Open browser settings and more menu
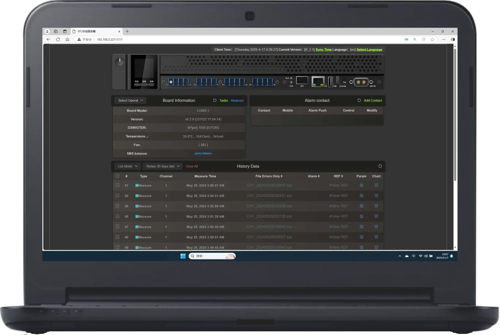Viewport: 500px width, 335px height. (443, 39)
